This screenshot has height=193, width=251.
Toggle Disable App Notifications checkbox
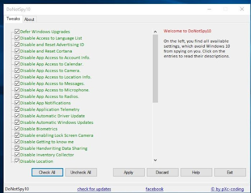click(x=17, y=103)
